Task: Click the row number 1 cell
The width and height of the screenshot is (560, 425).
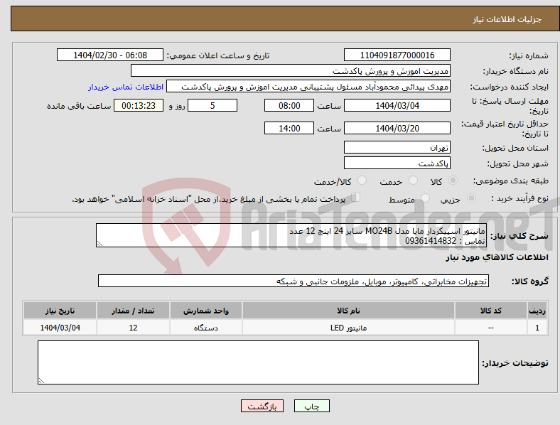Action: click(537, 328)
